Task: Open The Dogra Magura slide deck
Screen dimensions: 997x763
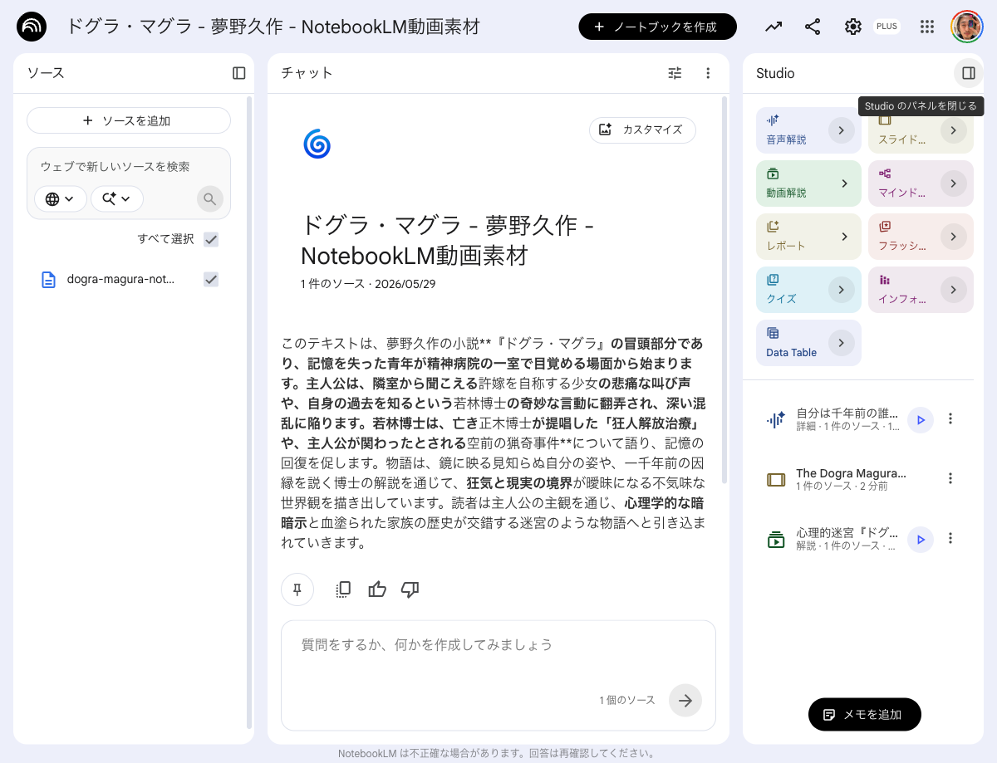Action: tap(851, 479)
